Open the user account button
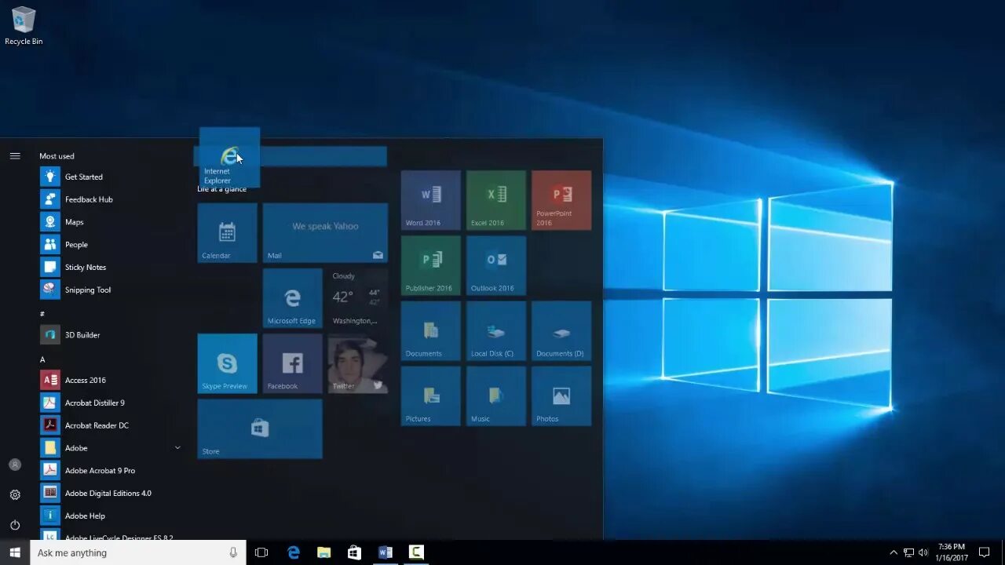Screen dimensions: 1005x565 tap(15, 465)
